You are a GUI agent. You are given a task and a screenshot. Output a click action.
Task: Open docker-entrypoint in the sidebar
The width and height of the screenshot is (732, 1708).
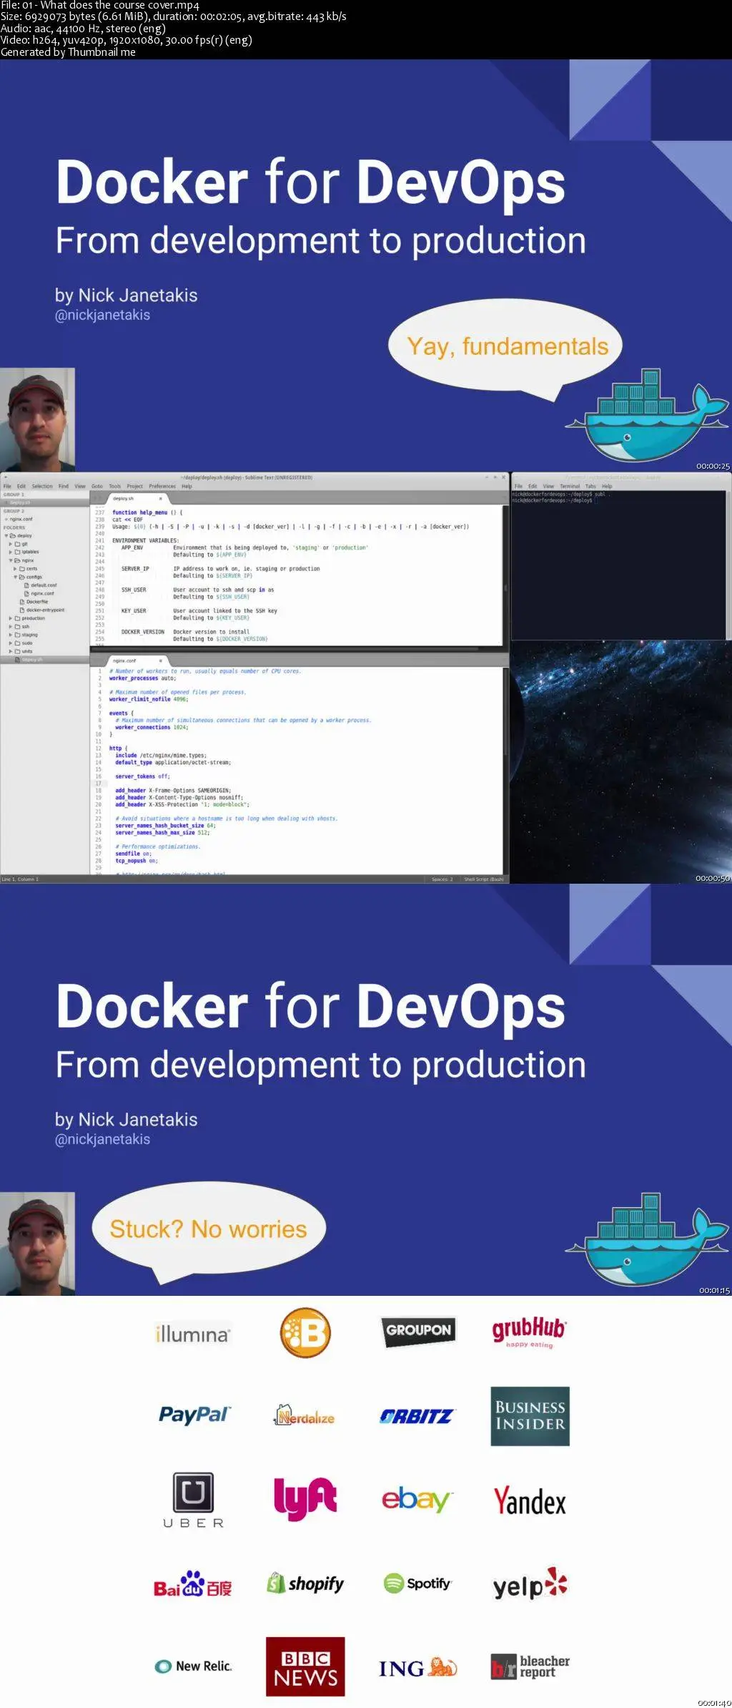tap(45, 610)
